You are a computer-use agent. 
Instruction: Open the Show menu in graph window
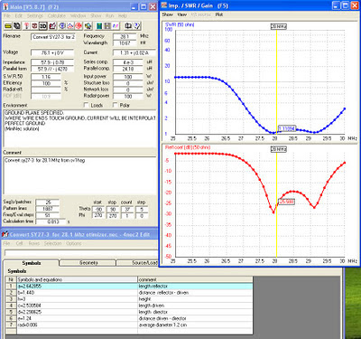(168, 14)
